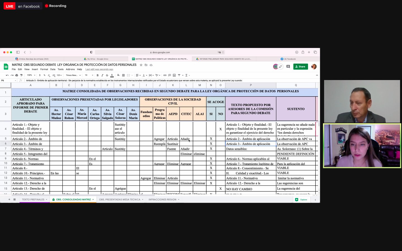The width and height of the screenshot is (402, 251).
Task: Format cell as currency with $ icon
Action: pos(40,75)
